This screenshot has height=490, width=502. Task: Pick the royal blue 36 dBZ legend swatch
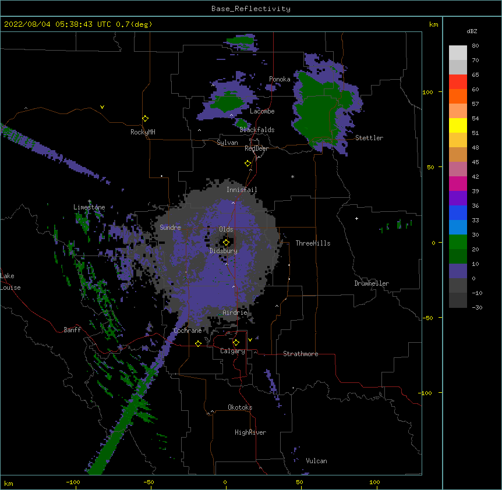tap(458, 212)
